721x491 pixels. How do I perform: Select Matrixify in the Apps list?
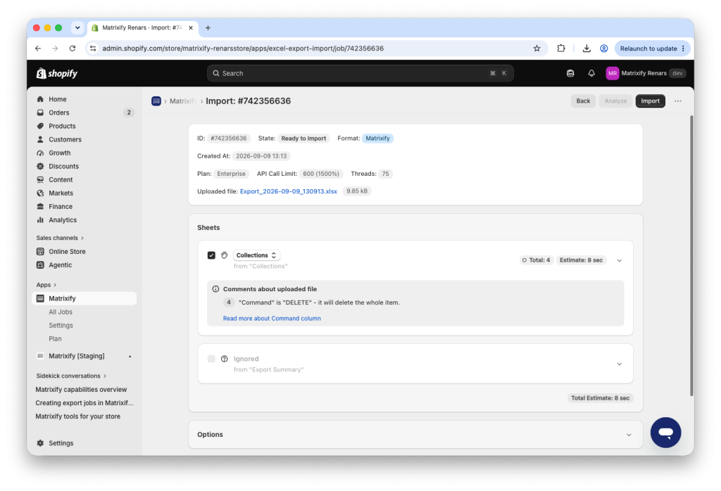click(x=84, y=298)
